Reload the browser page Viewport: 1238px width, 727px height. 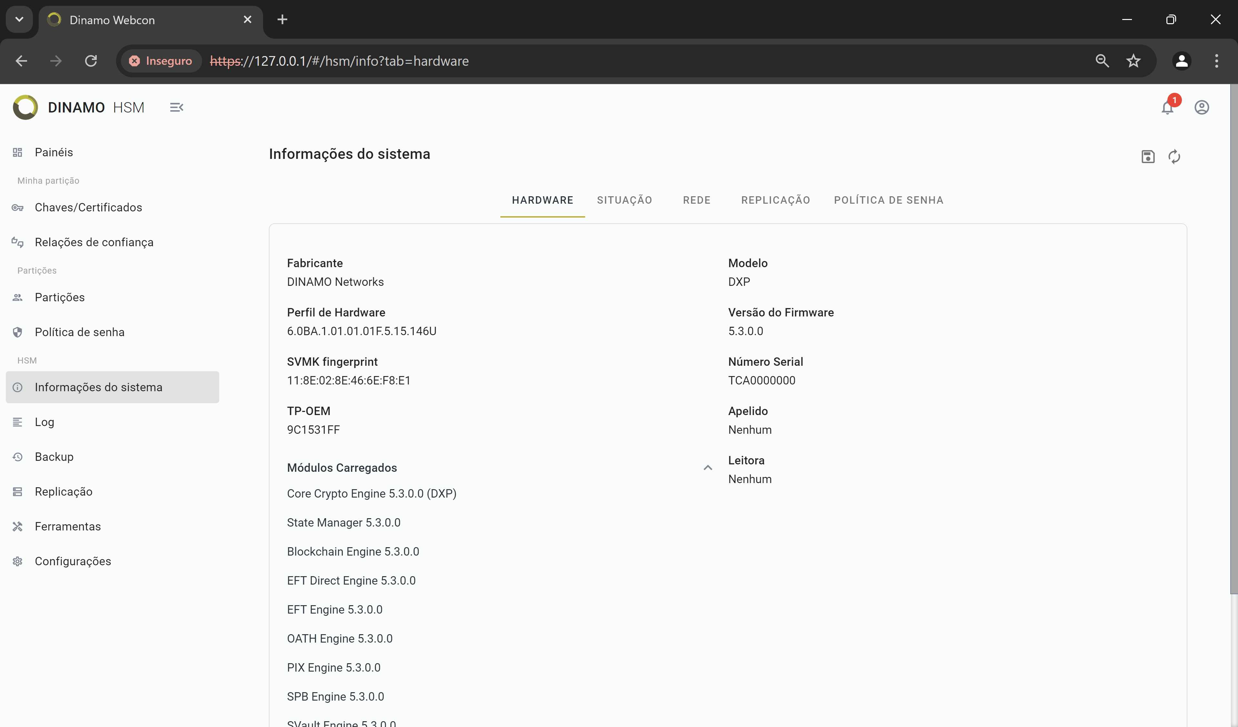(91, 61)
